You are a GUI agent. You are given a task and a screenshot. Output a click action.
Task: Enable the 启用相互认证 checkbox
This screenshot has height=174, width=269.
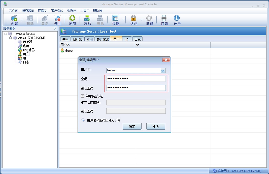click(x=83, y=96)
